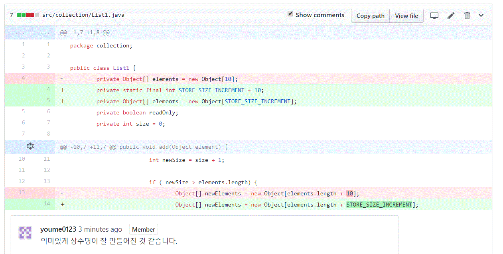503x254 pixels.
Task: Uncheck the Show comments checkbox
Action: pyautogui.click(x=290, y=13)
